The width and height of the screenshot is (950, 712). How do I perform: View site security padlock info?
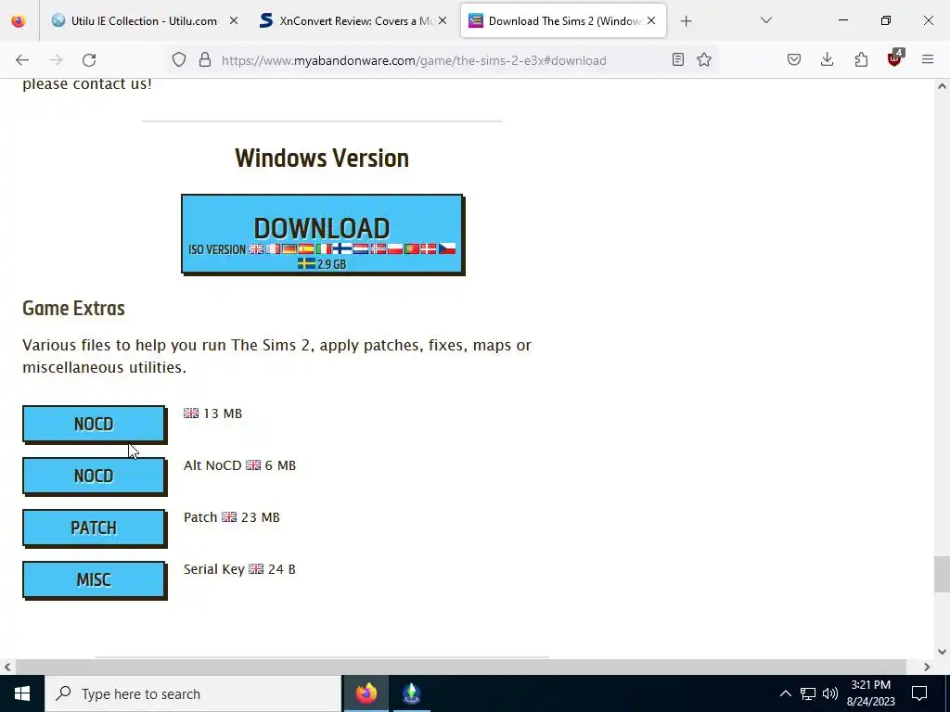point(205,60)
